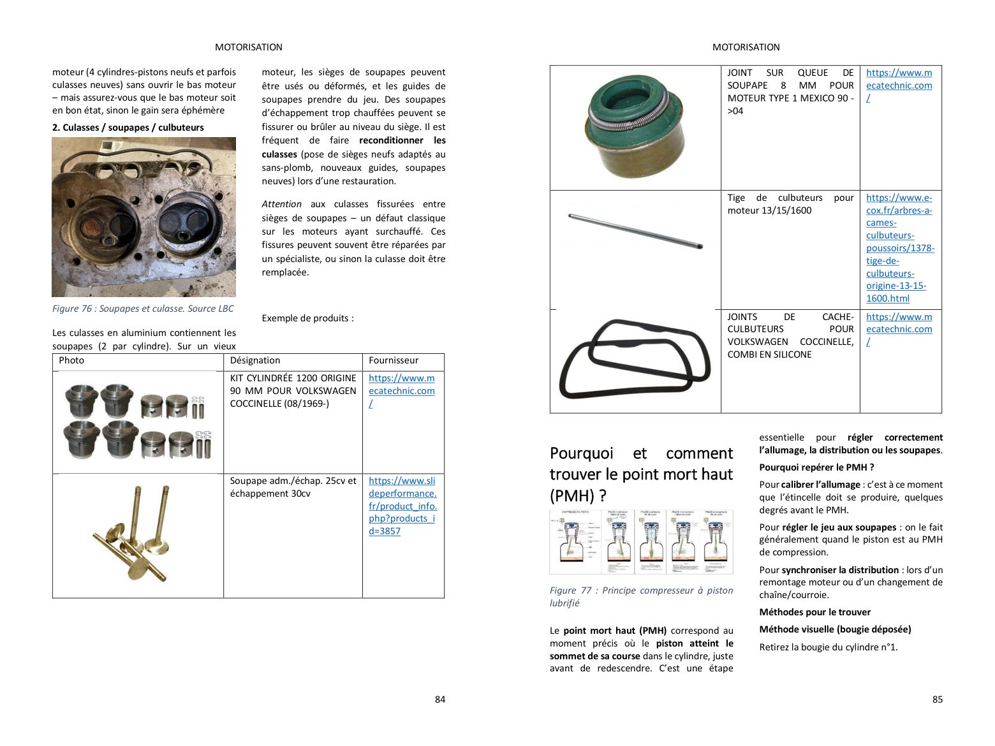Screen dimensions: 995x746
Task: Click the Figure 76 caption text
Action: [143, 309]
